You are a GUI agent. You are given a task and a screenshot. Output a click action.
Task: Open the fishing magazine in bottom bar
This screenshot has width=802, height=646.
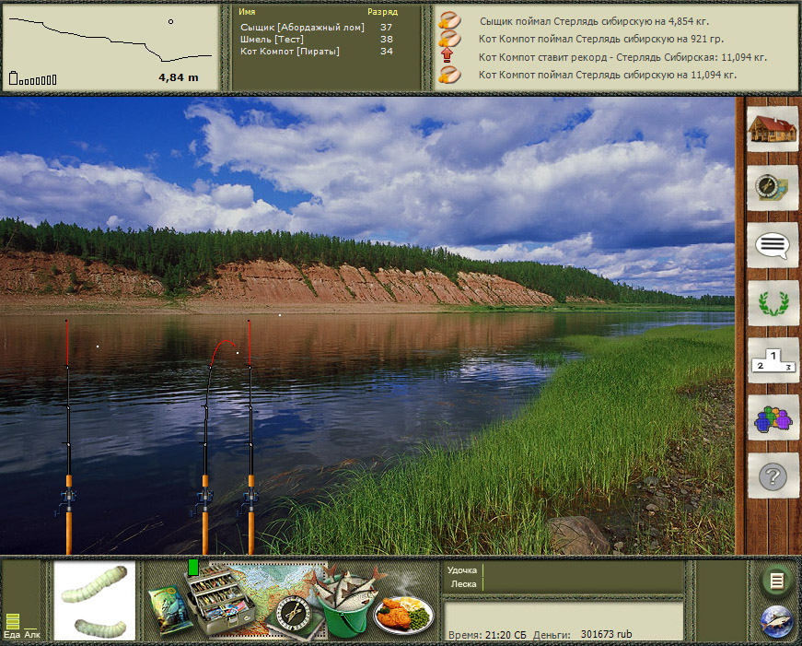169,609
